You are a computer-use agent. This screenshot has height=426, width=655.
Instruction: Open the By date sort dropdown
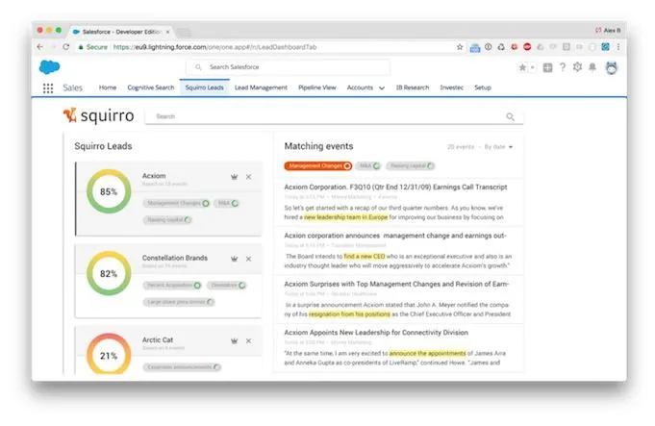tap(498, 147)
